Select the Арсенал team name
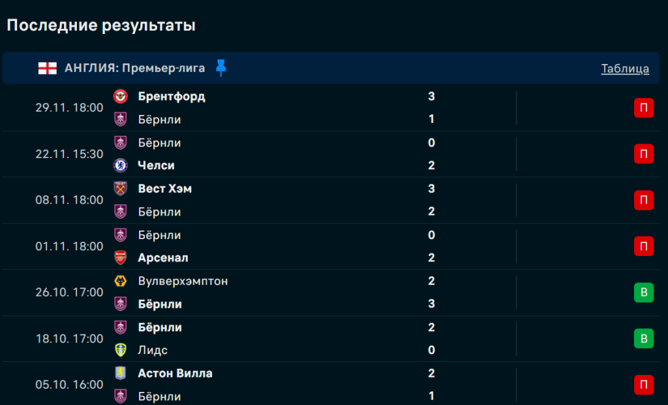Screen dimensions: 668x405 [x=163, y=258]
